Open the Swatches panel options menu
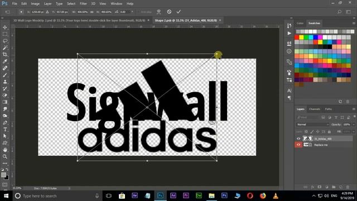Viewport: 357px width, 201px height. (x=354, y=23)
